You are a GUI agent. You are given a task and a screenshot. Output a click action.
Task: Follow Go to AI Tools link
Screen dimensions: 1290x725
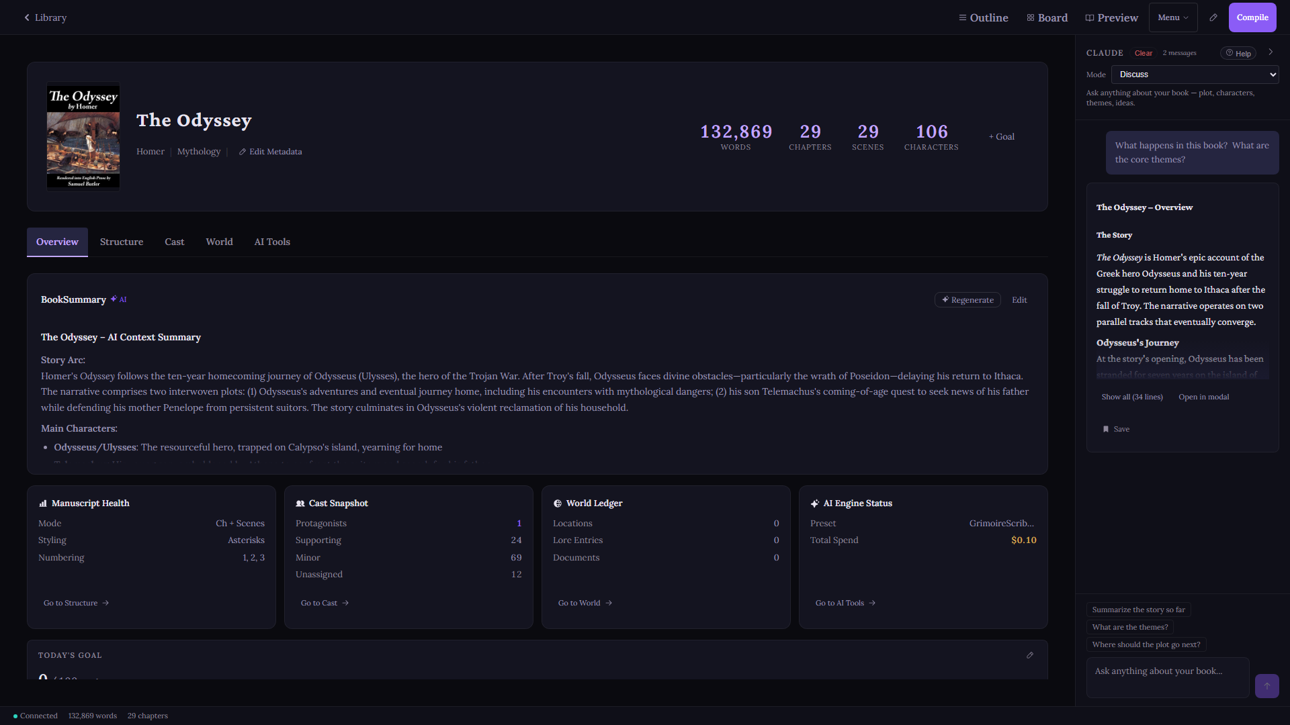click(x=845, y=603)
